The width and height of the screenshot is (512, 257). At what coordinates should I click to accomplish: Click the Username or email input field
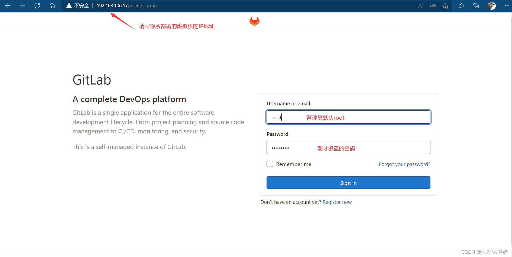[348, 117]
